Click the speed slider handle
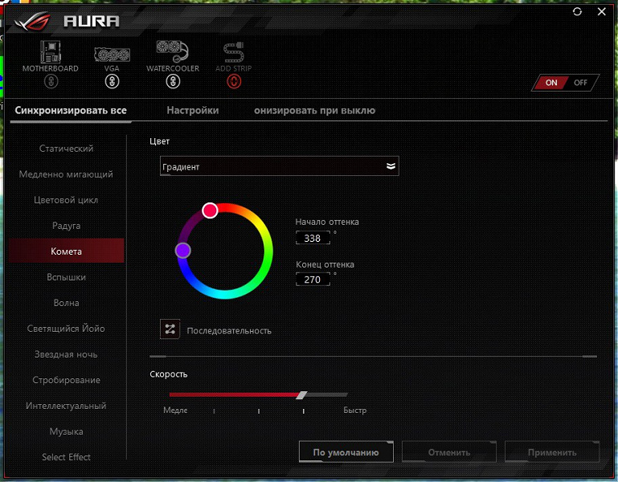 point(301,395)
